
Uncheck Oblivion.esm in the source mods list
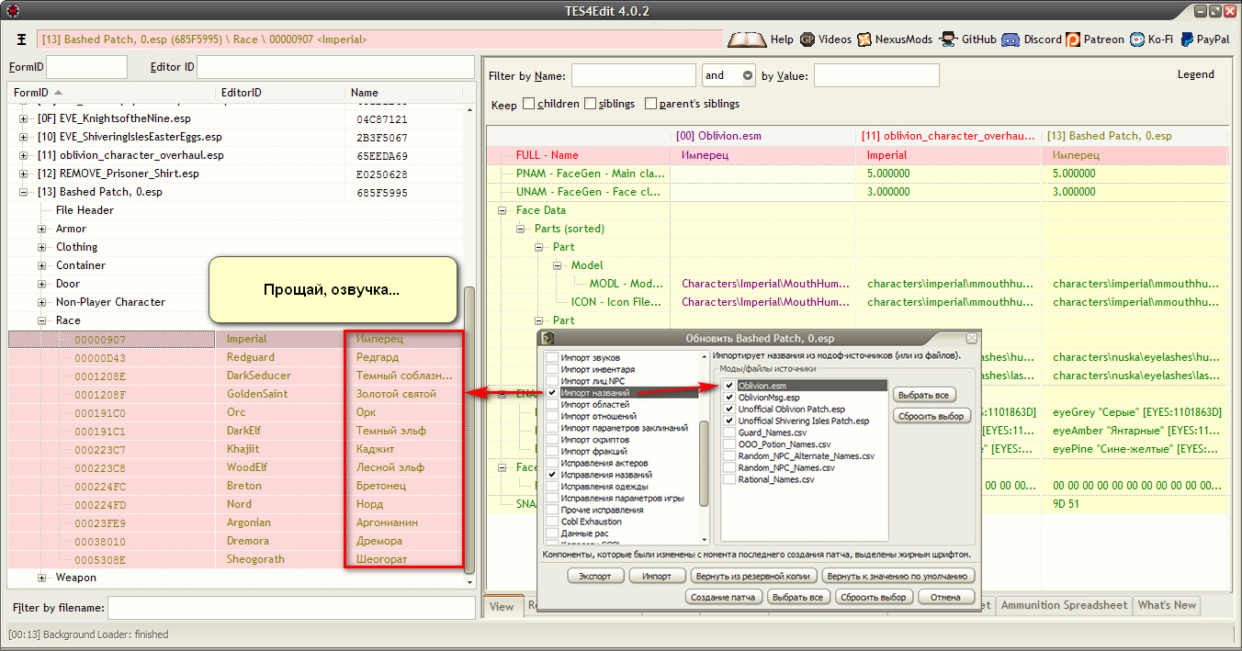pyautogui.click(x=729, y=386)
